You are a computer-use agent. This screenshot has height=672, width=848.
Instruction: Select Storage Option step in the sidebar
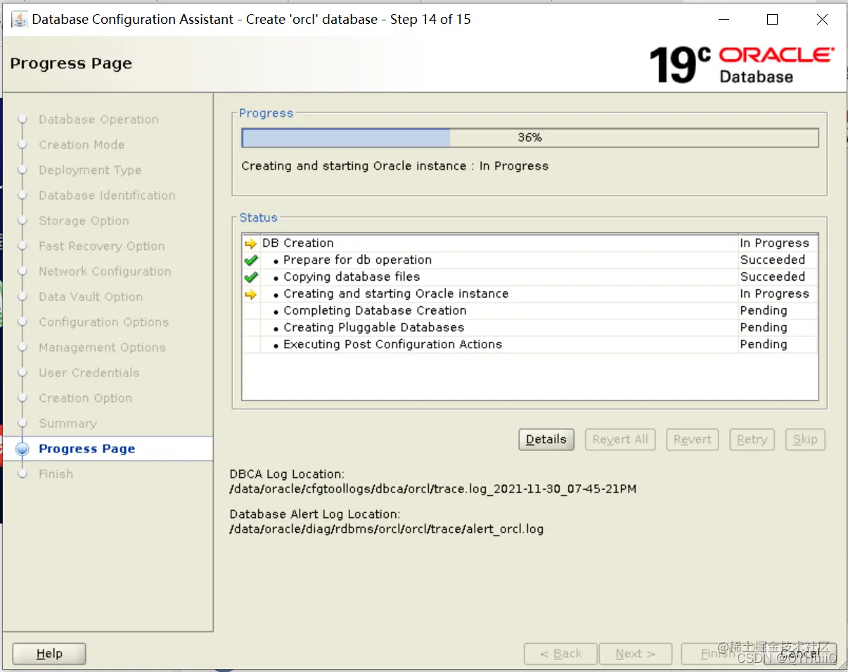click(x=84, y=221)
